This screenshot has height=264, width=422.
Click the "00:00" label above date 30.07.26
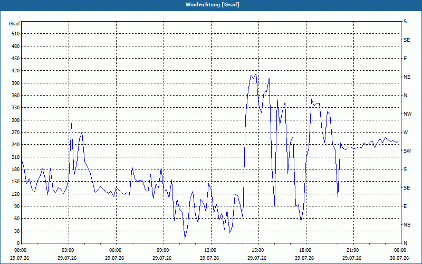pos(400,250)
